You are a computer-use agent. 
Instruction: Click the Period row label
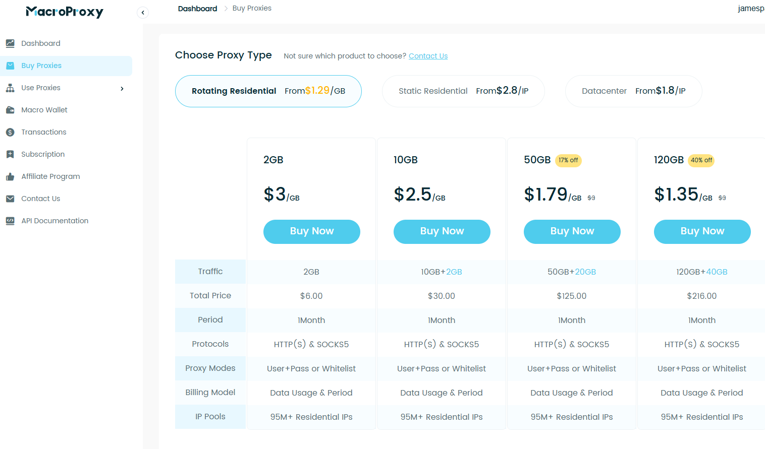point(210,320)
